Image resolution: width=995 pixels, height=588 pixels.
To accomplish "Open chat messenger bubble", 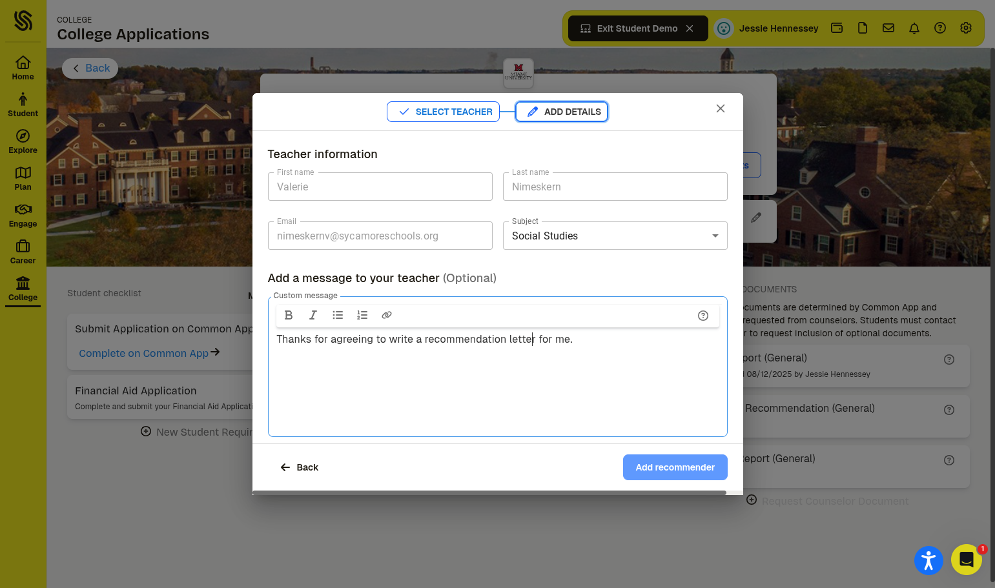I will 967,560.
